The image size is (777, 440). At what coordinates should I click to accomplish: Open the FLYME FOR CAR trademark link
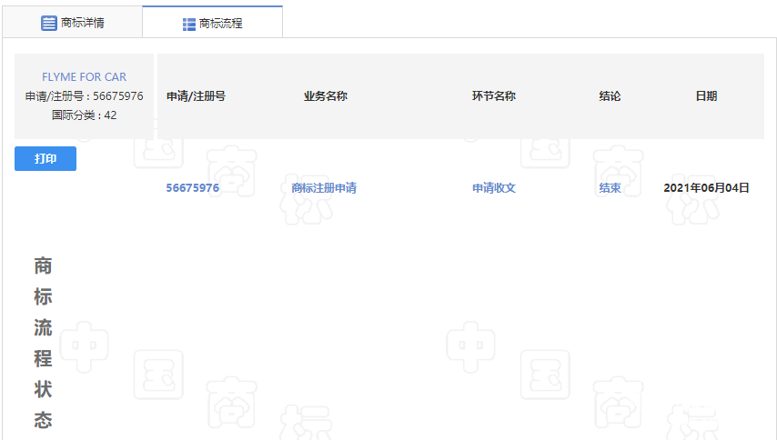[84, 77]
